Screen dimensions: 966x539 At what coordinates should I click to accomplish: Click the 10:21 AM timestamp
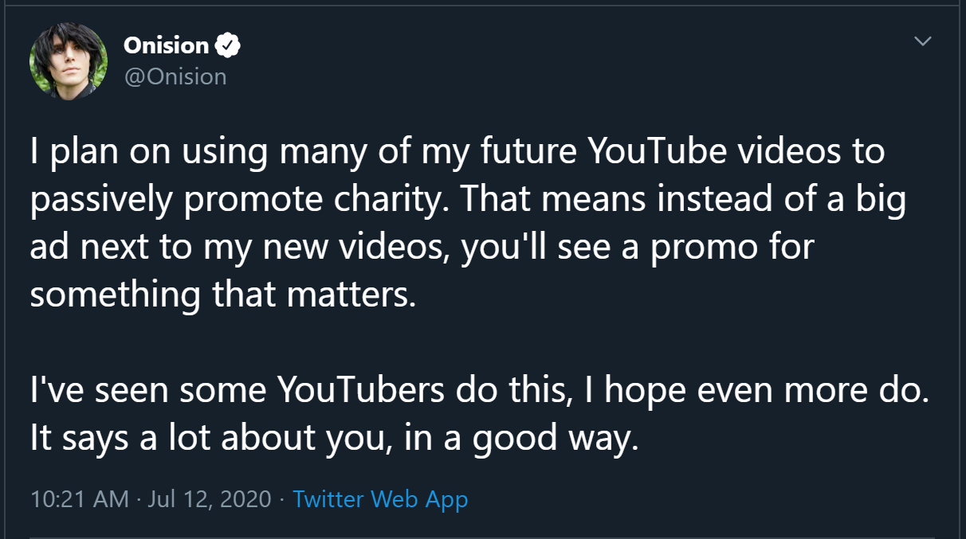(x=79, y=499)
